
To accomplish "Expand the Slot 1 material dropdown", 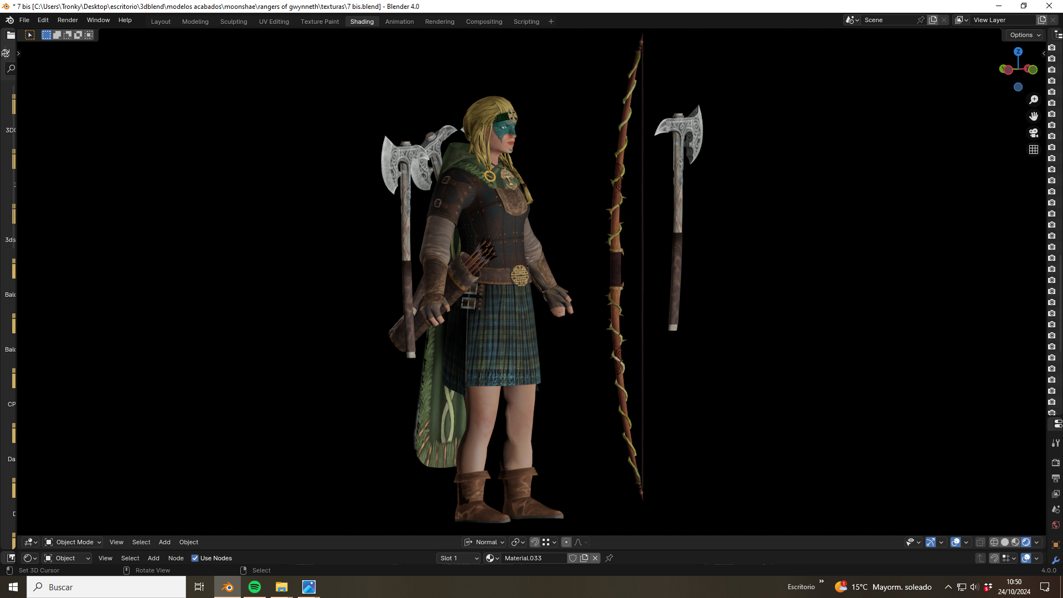I will pos(458,558).
